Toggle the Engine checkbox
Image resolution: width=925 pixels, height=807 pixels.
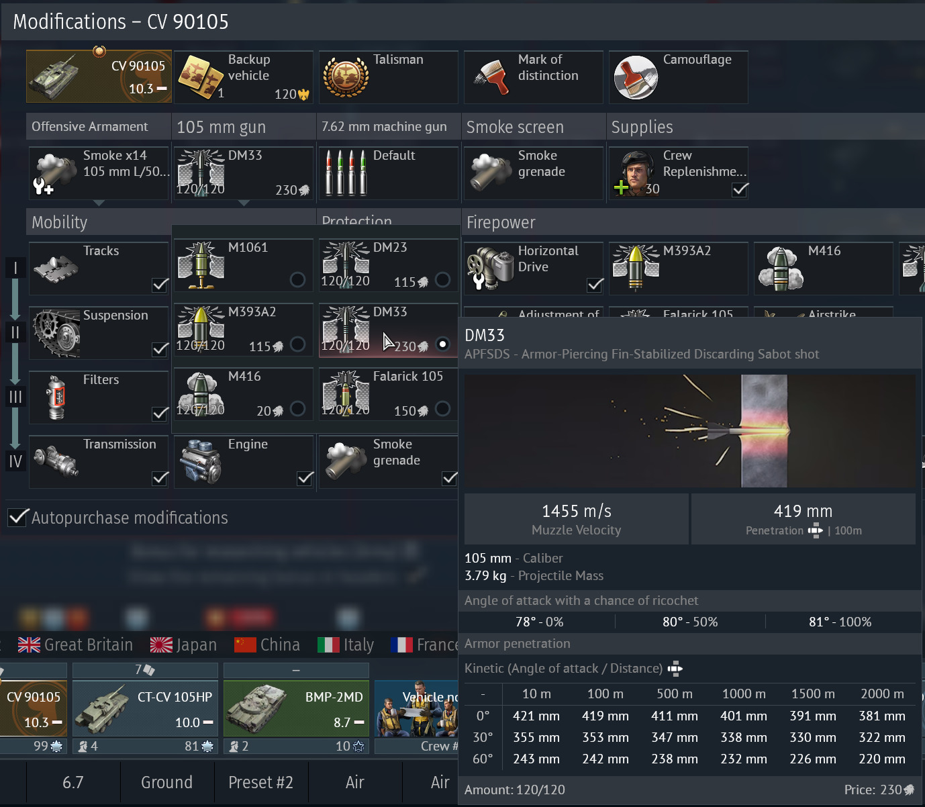pos(305,478)
